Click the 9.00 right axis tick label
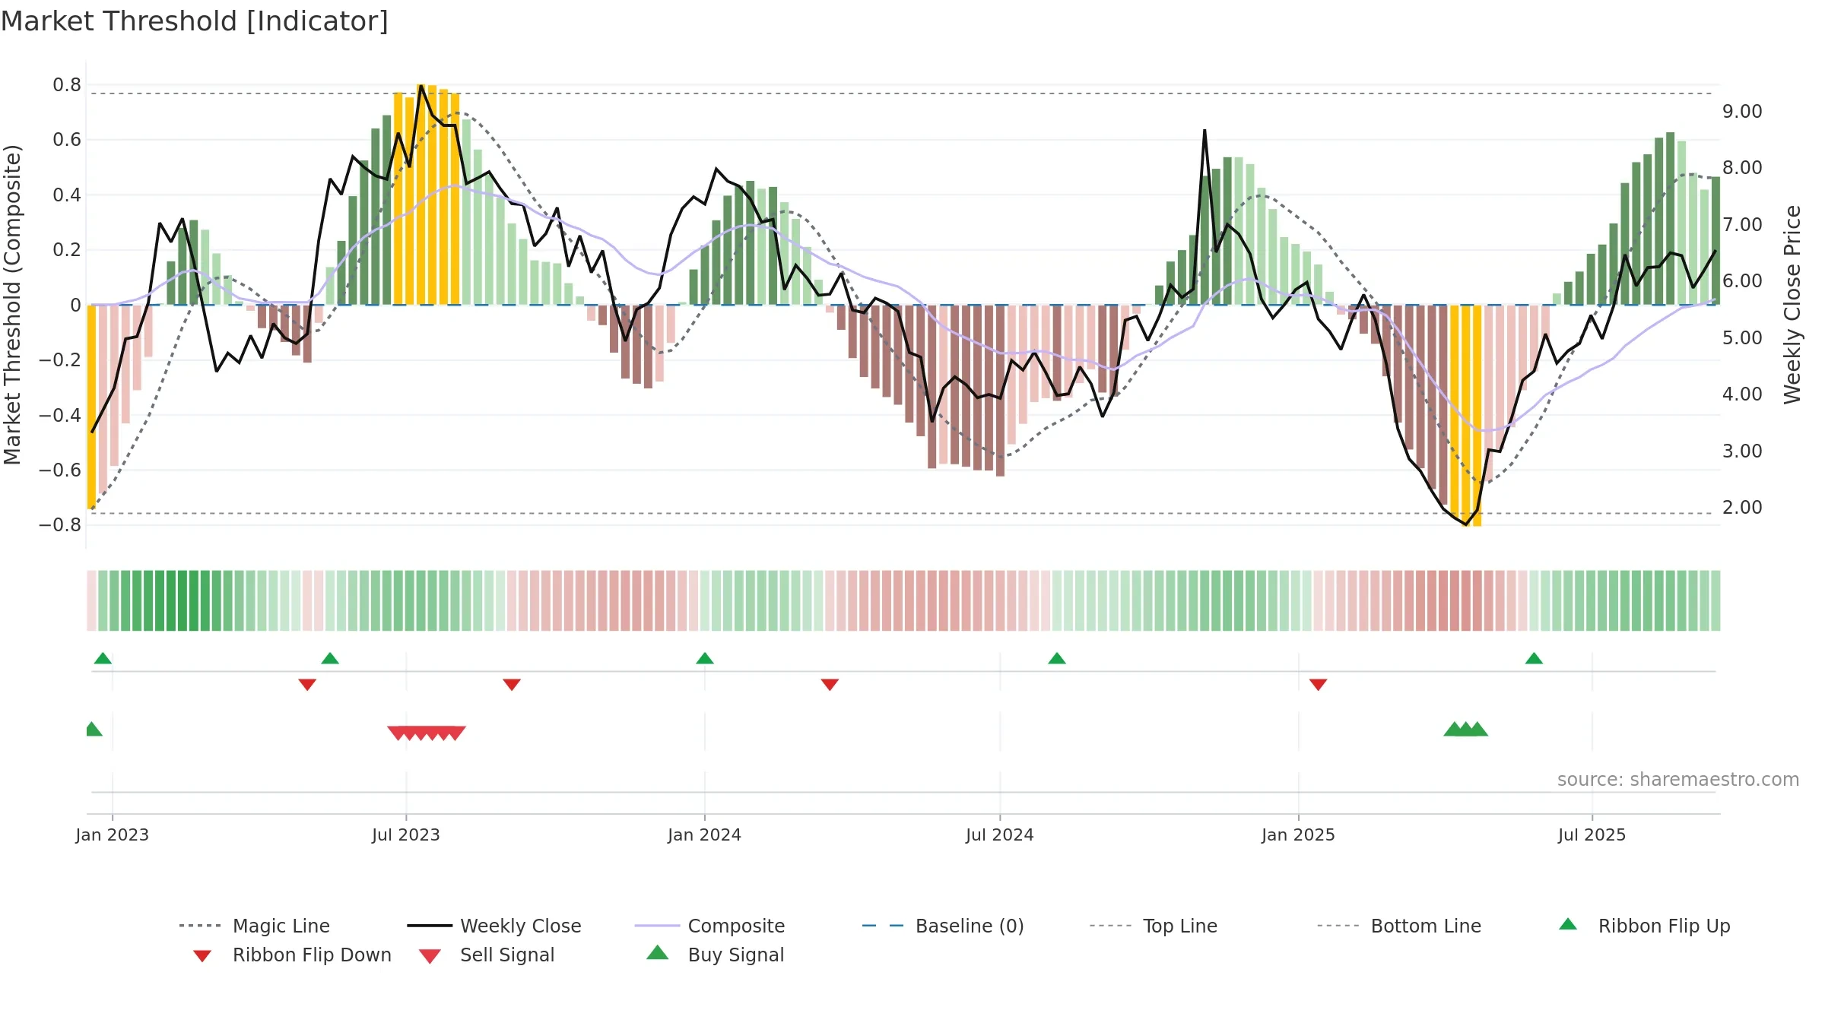This screenshot has height=1026, width=1825. 1742,112
